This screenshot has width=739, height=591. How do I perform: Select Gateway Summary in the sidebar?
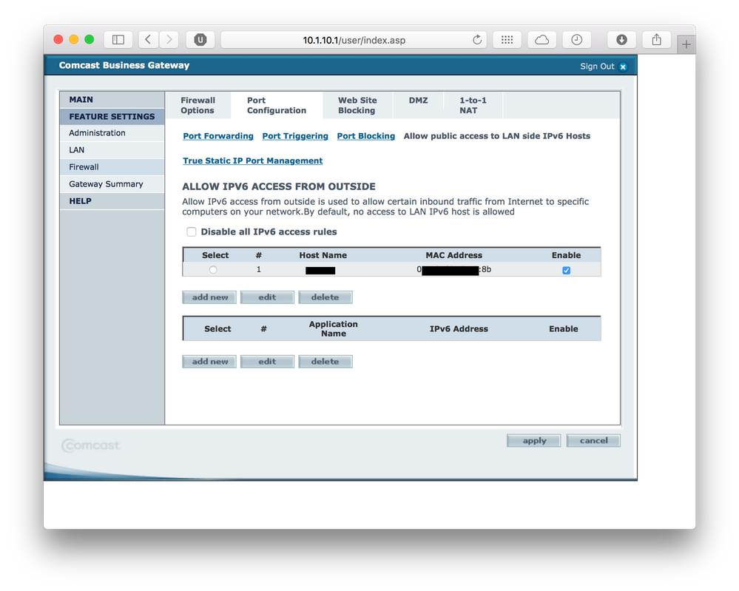106,184
